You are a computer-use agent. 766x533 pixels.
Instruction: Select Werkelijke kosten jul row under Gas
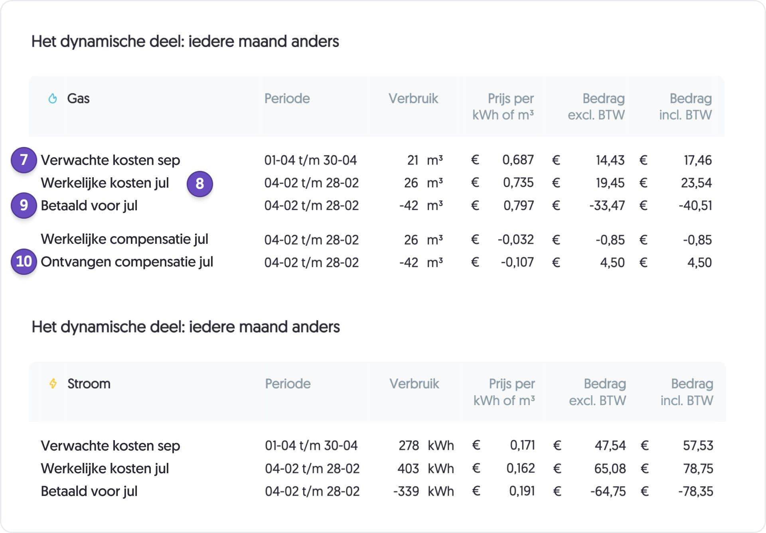coord(105,183)
